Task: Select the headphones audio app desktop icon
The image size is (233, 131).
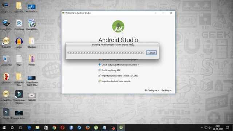Action: [x=19, y=43]
